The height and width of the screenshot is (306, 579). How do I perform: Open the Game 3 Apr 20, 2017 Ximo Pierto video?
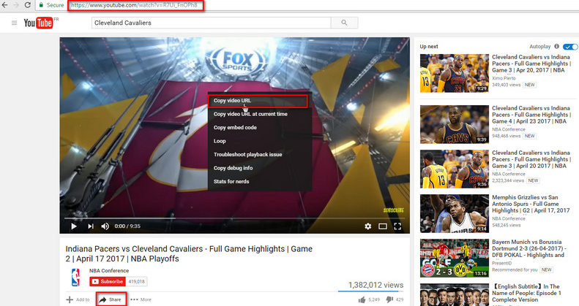(531, 64)
